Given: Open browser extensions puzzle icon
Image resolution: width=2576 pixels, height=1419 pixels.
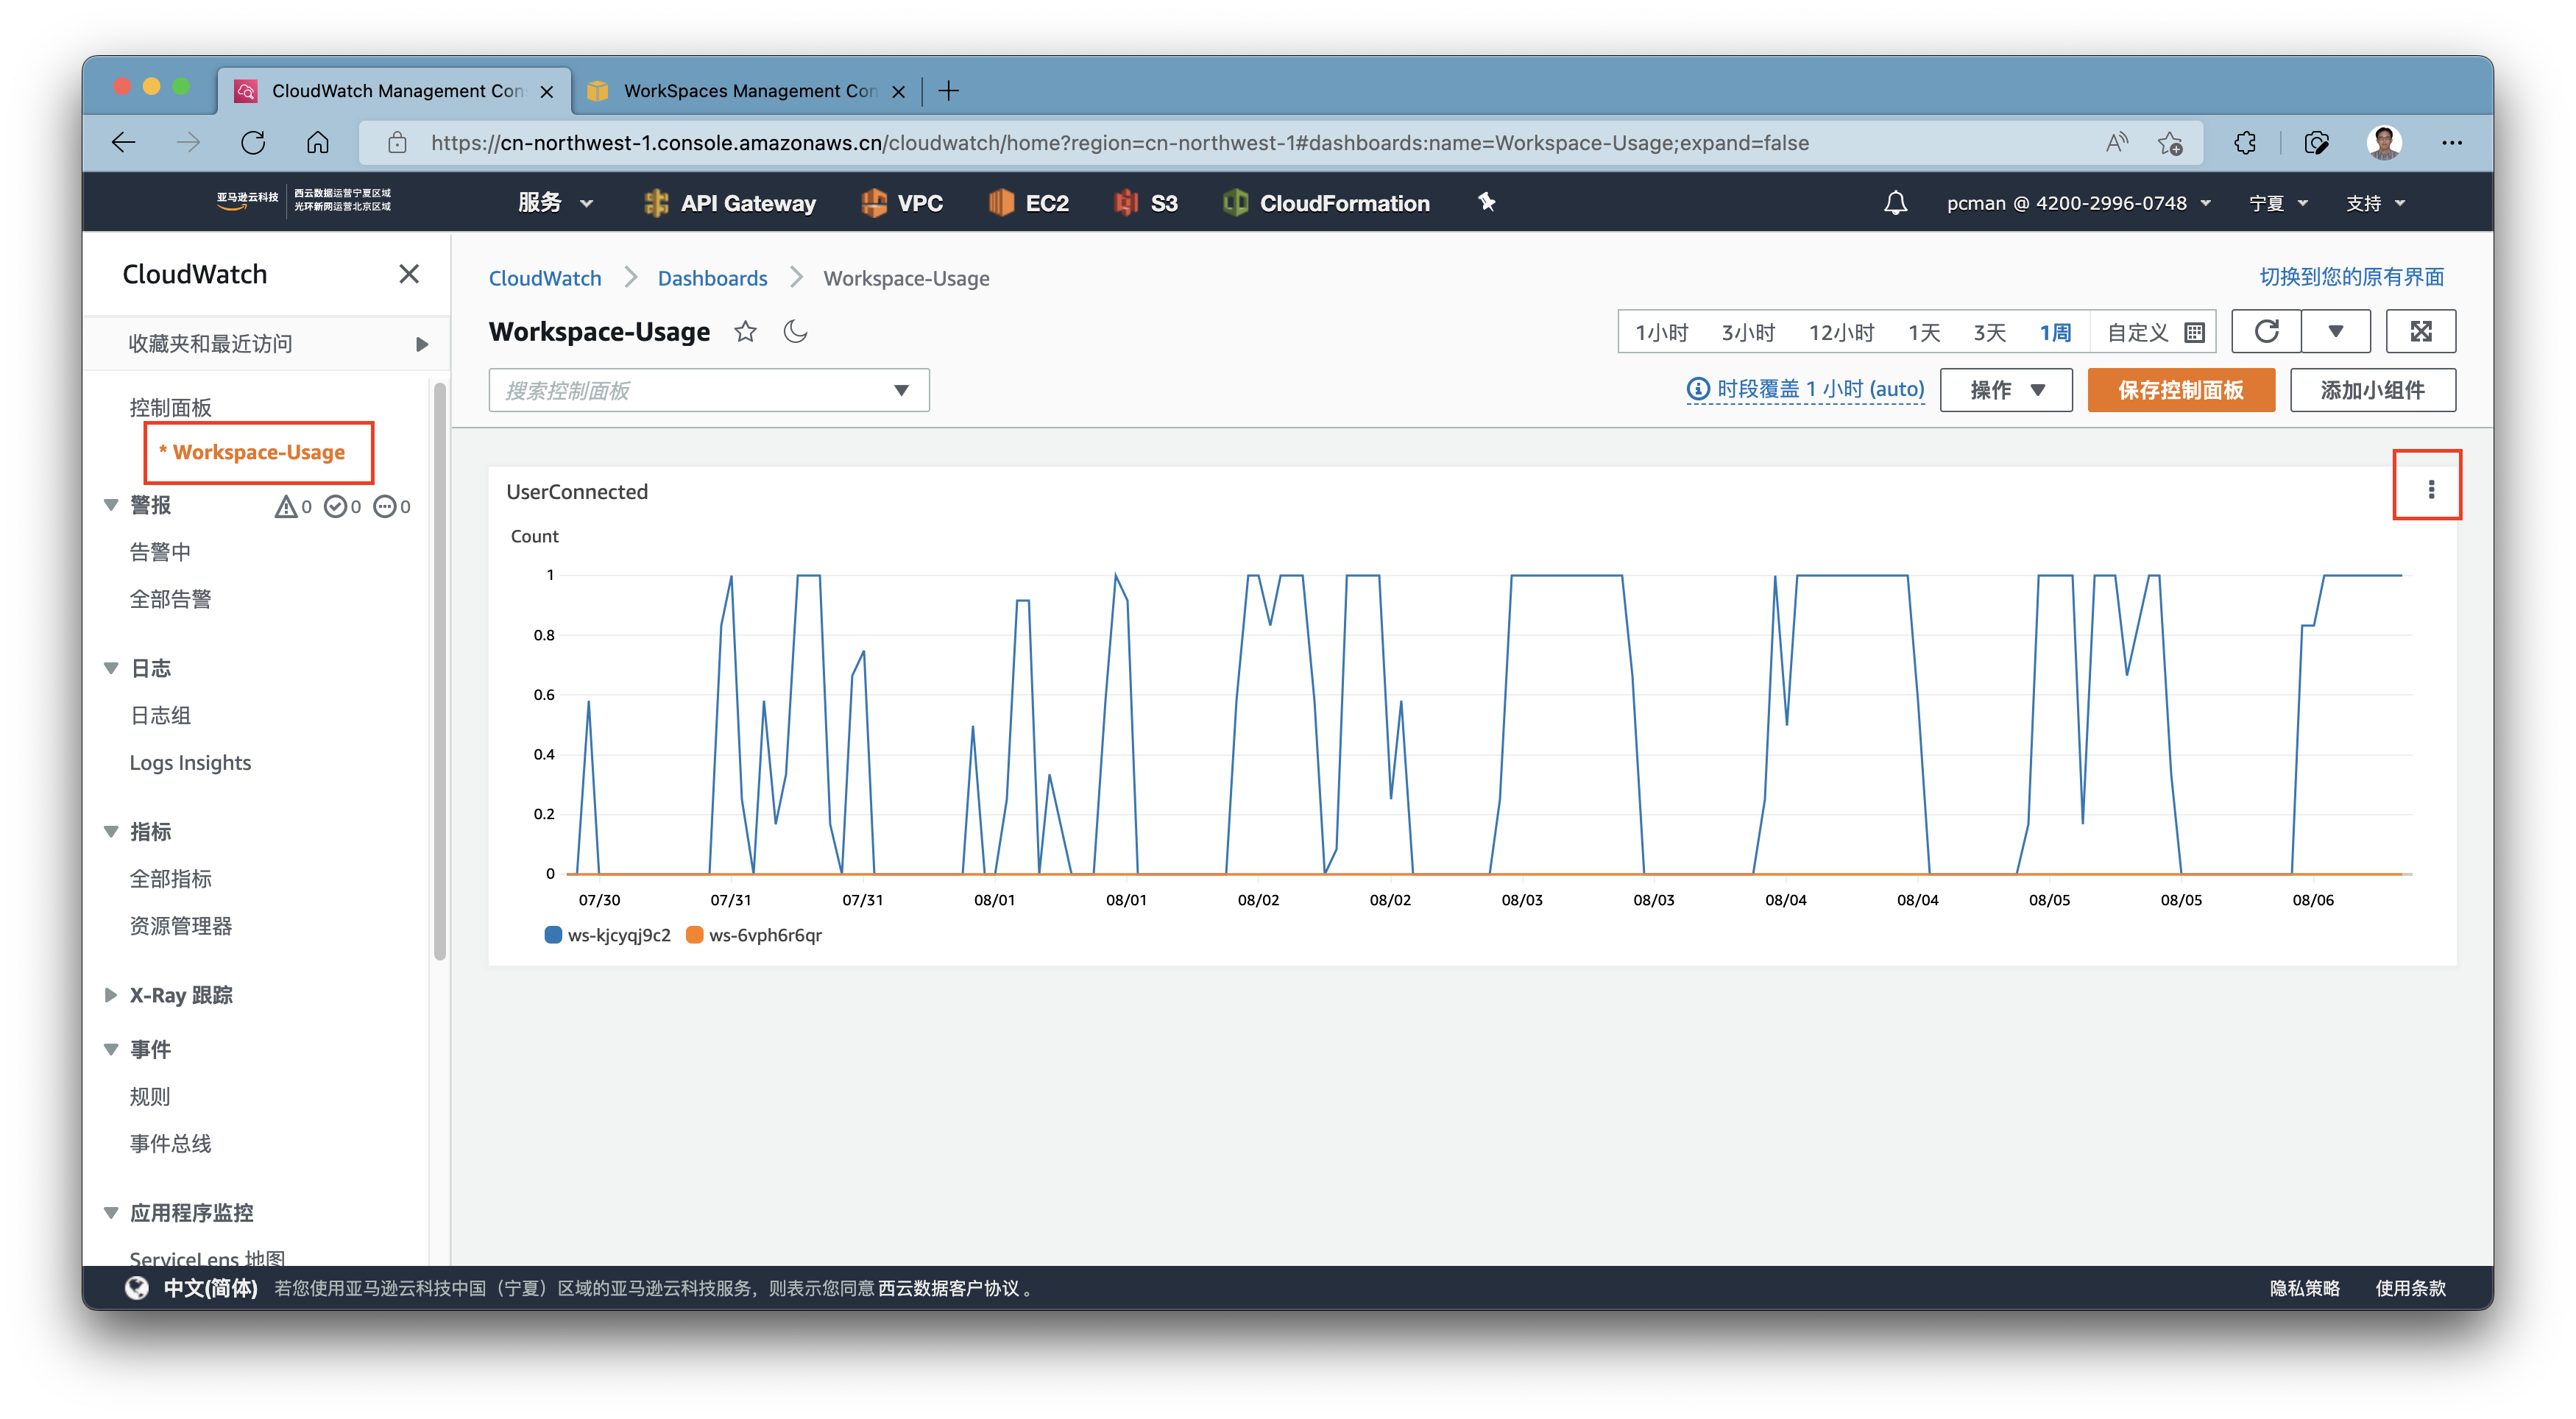Looking at the screenshot, I should click(x=2245, y=143).
